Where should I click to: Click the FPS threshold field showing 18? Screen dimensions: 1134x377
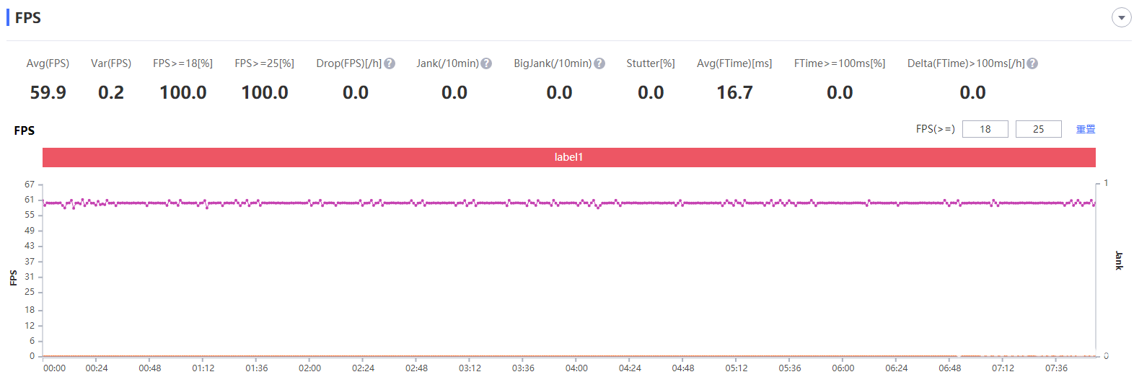[x=985, y=129]
